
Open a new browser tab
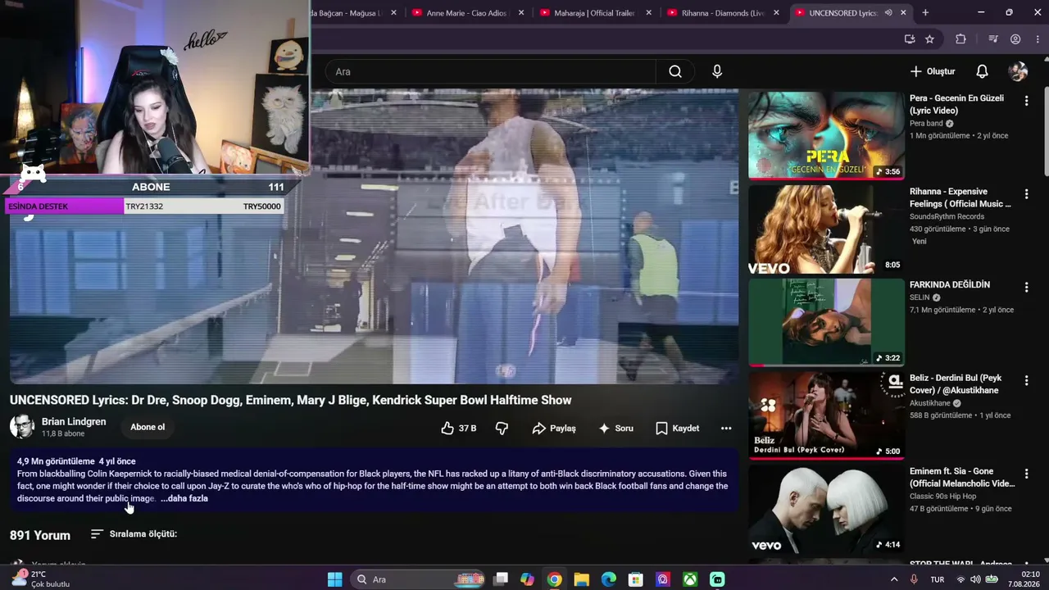pos(925,12)
